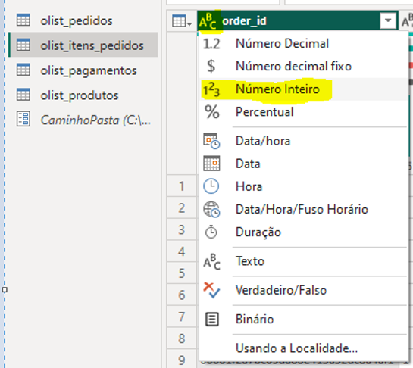The height and width of the screenshot is (368, 413).
Task: Select the CaminhoPasta parameter
Action: (x=83, y=120)
